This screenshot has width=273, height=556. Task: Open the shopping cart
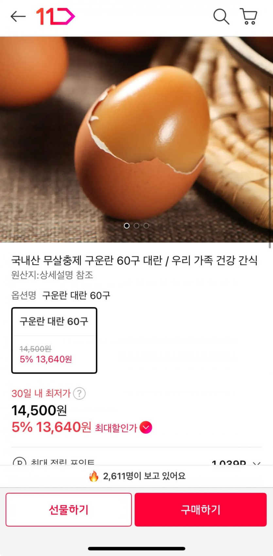249,16
